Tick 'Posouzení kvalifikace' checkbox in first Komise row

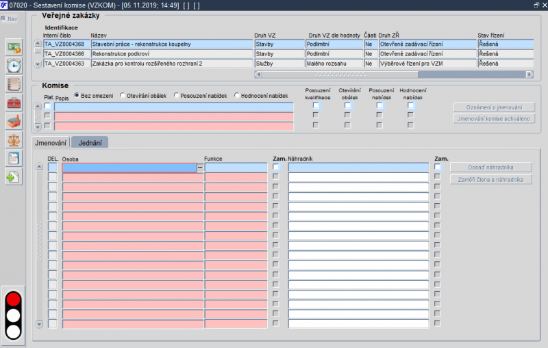[x=316, y=106]
